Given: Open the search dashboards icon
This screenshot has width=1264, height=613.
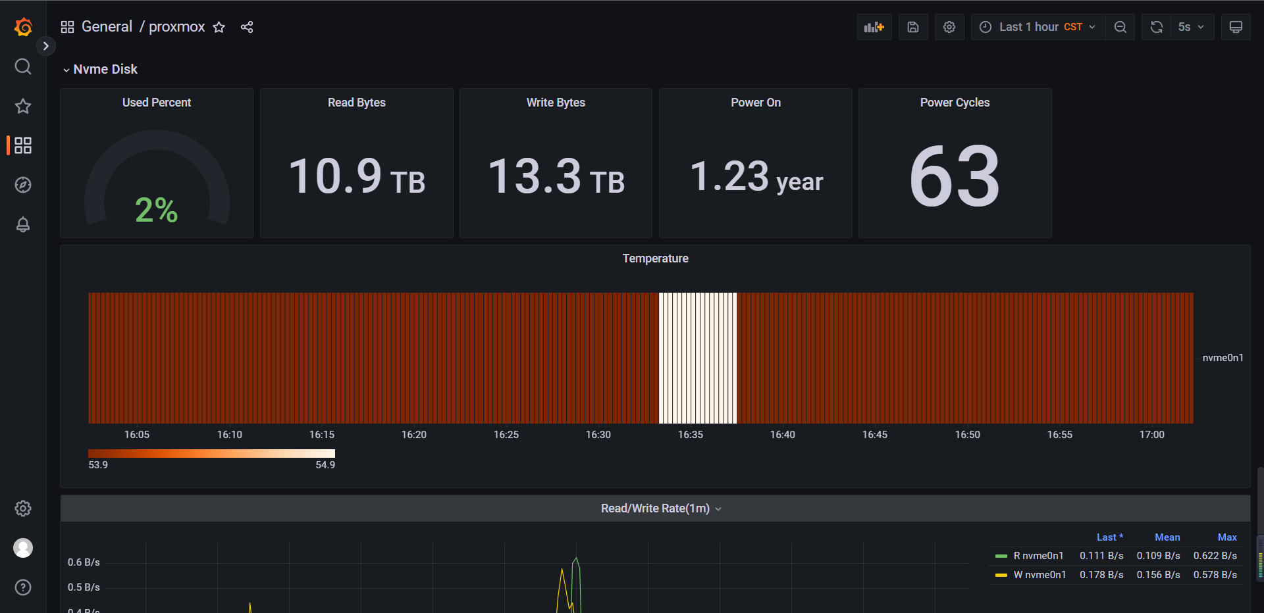Looking at the screenshot, I should click(x=23, y=66).
